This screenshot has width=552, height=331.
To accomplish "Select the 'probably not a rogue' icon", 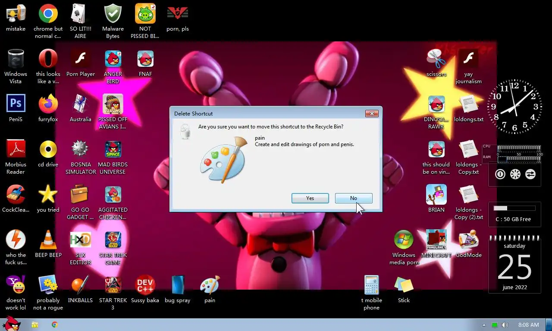I will point(48,293).
